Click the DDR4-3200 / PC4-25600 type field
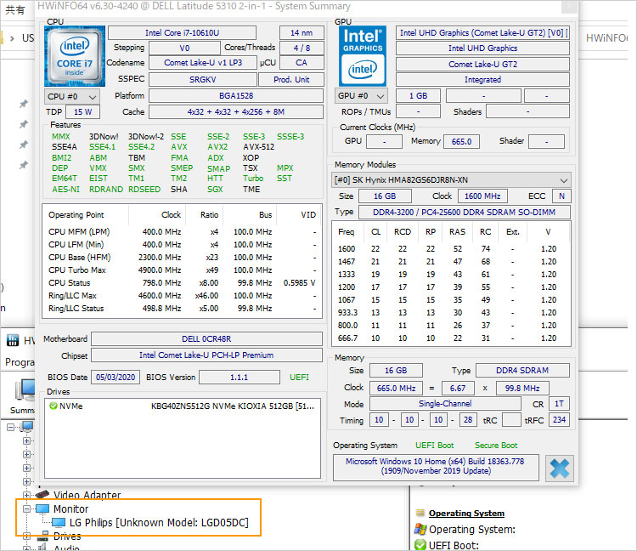The image size is (637, 551). point(464,213)
